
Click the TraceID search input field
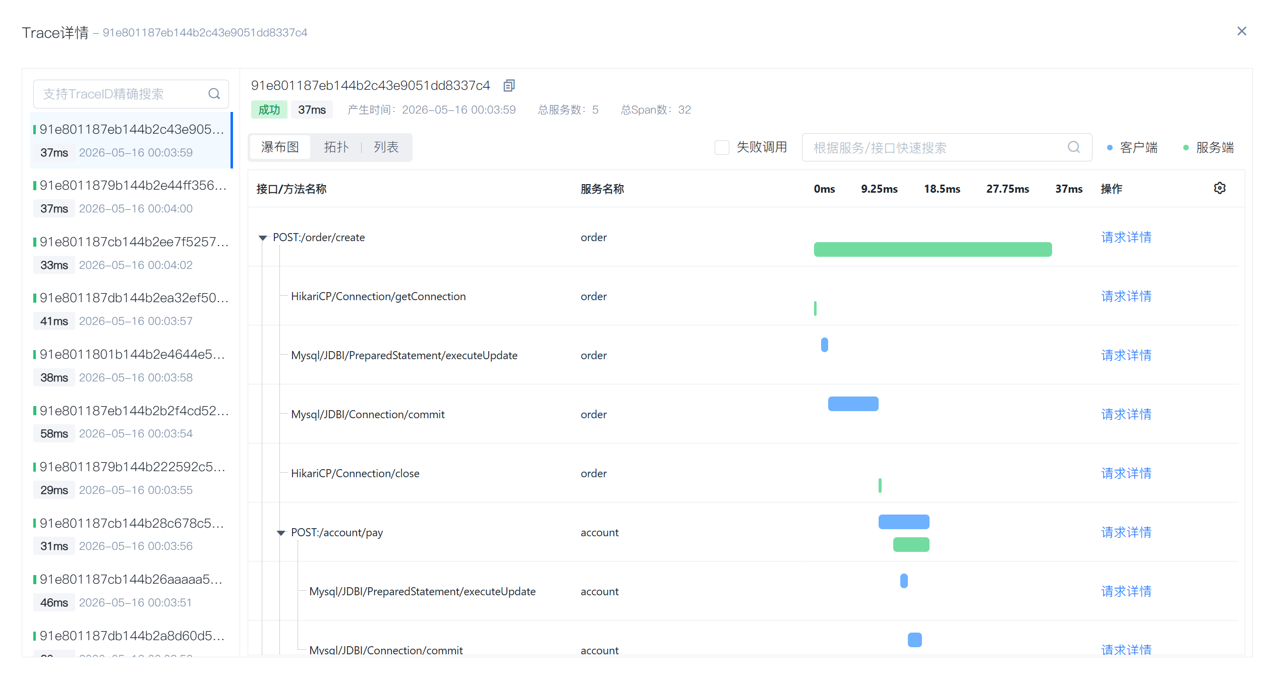click(x=131, y=94)
